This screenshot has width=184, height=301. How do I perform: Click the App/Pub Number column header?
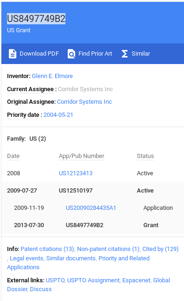[x=82, y=156]
